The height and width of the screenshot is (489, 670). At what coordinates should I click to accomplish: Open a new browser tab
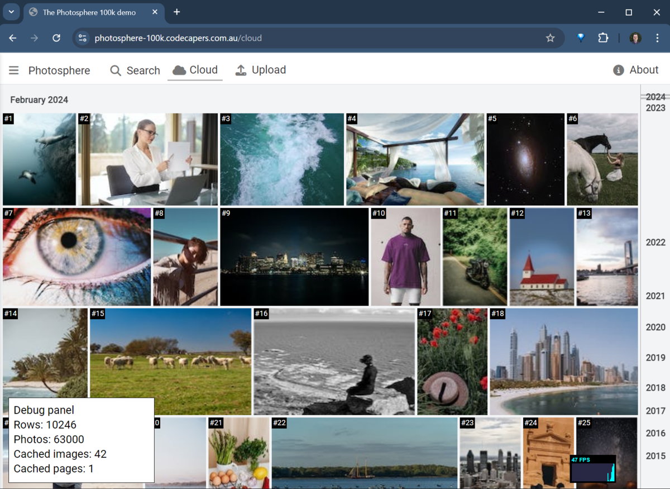(177, 12)
